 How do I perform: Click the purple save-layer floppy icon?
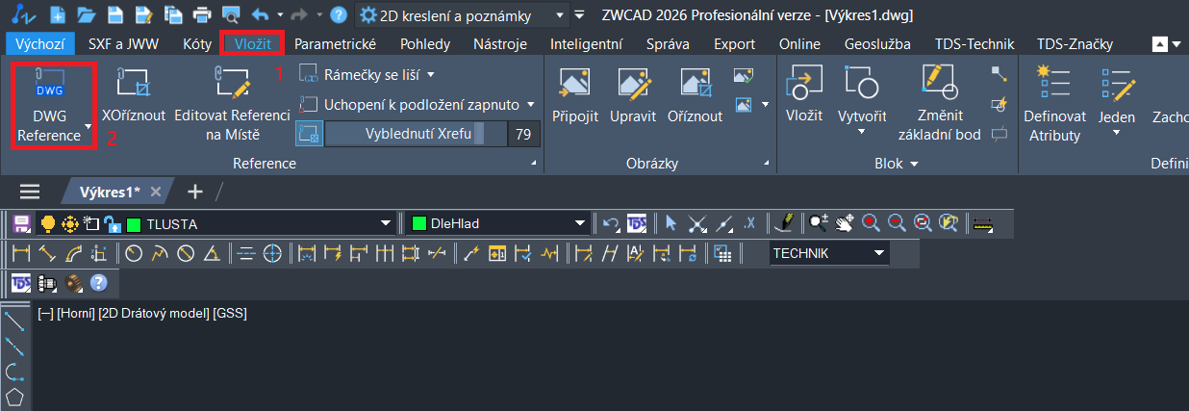tap(21, 223)
